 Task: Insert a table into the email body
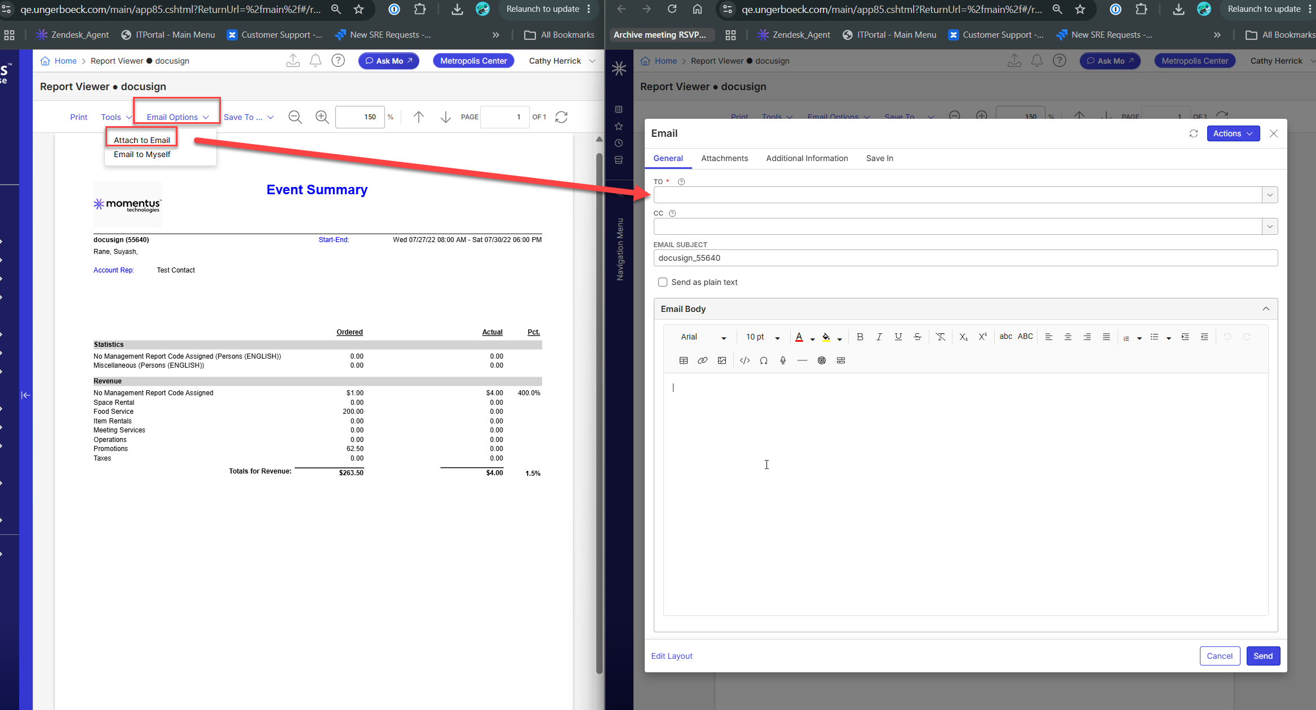pos(684,360)
